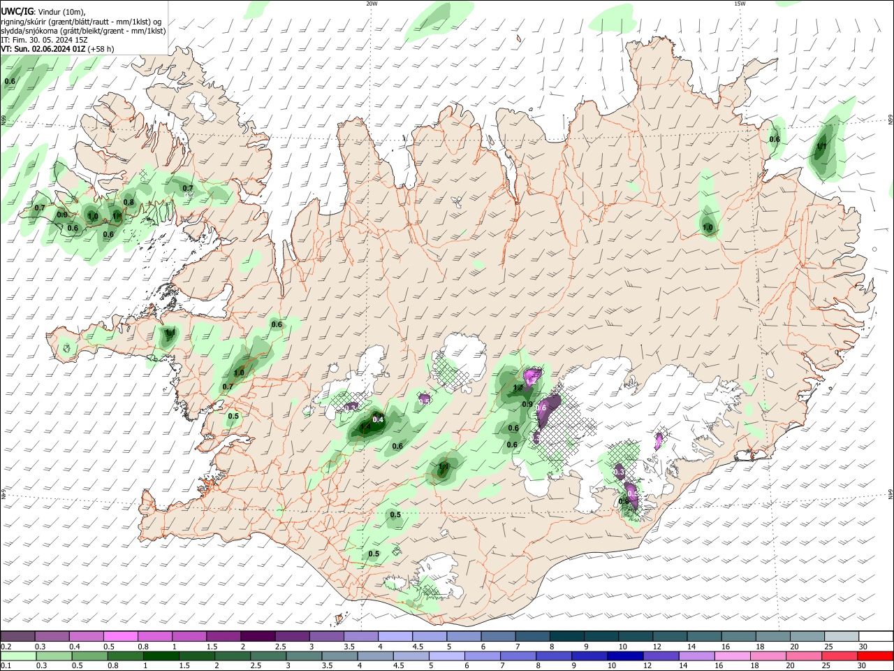Image resolution: width=894 pixels, height=671 pixels.
Task: Click the 'rigning/skúrir' description line
Action: tap(82, 21)
